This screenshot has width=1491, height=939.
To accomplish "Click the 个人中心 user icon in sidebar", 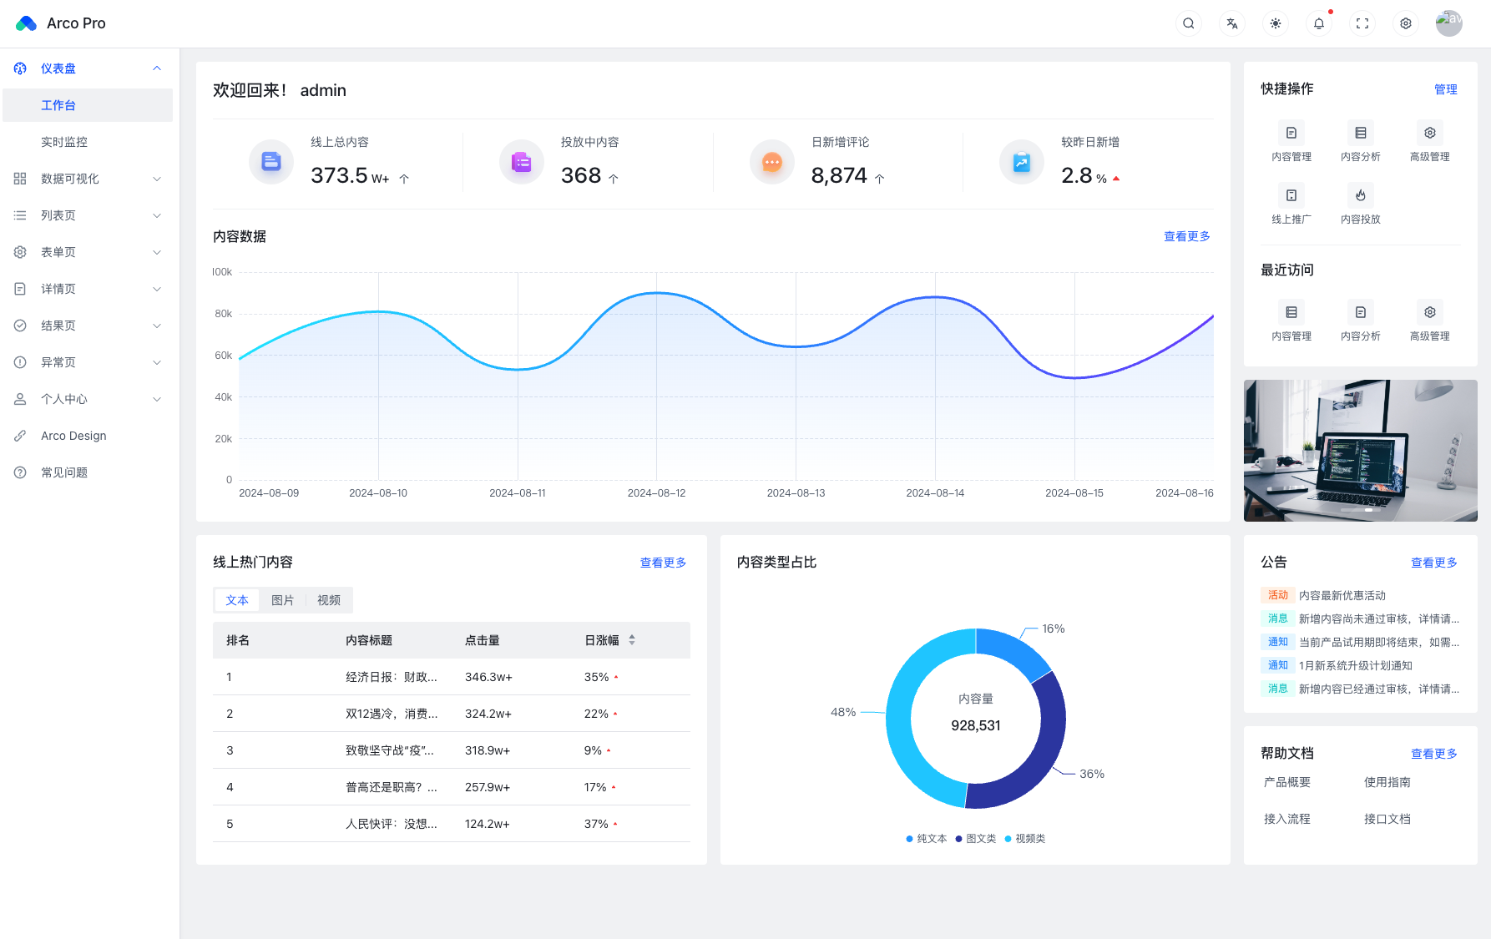I will pos(20,399).
